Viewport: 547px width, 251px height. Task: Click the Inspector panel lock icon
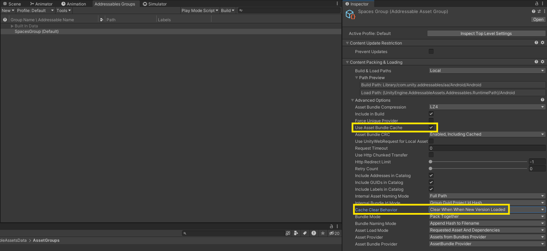click(x=537, y=3)
